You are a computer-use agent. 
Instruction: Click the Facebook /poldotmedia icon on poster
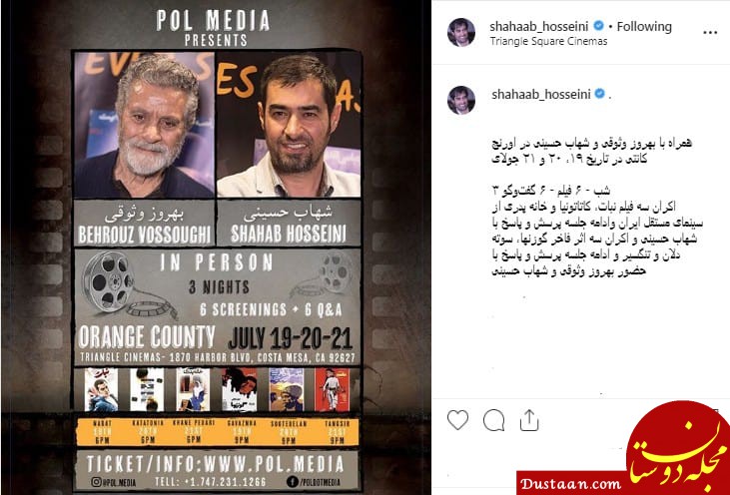(x=292, y=482)
